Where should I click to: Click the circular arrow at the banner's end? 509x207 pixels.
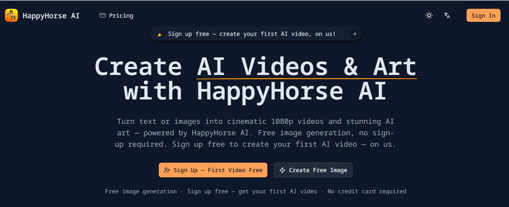(354, 34)
